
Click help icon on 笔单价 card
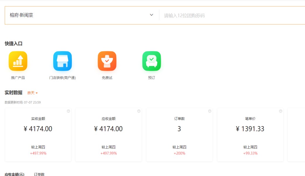point(280,111)
